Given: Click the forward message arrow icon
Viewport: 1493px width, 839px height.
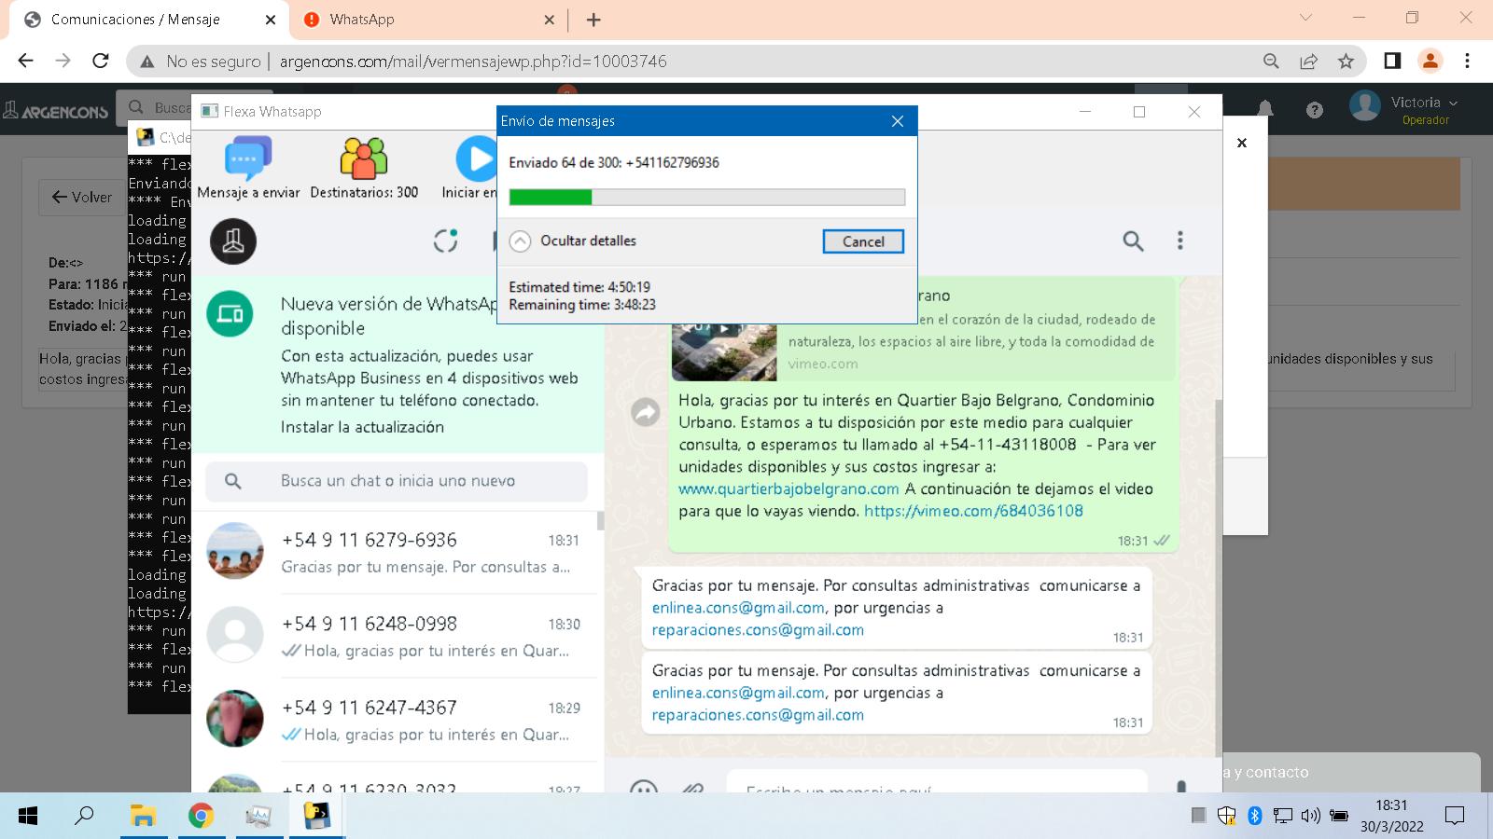Looking at the screenshot, I should (645, 411).
